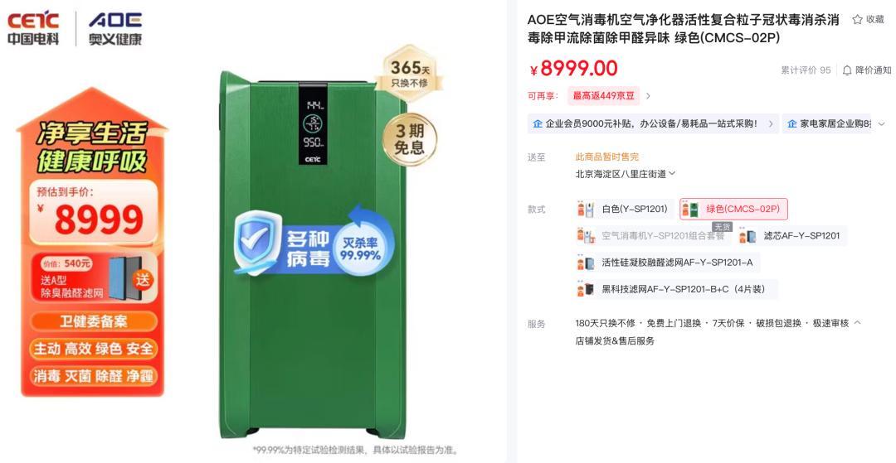Click the AOE 奥义健康 brand logo
The height and width of the screenshot is (463, 896).
(x=114, y=28)
